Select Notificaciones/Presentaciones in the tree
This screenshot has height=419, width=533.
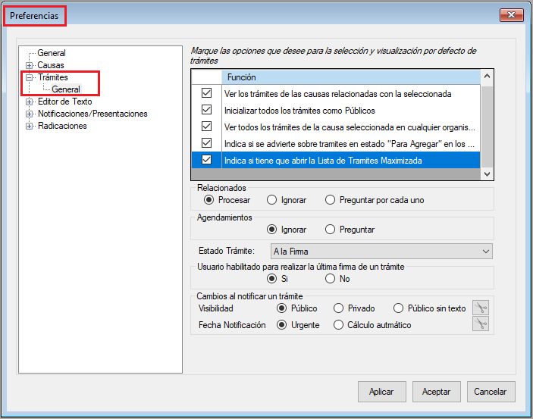[92, 114]
